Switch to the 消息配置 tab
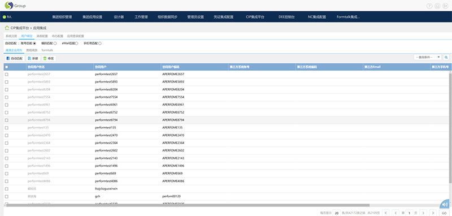This screenshot has height=216, width=452. (x=42, y=36)
